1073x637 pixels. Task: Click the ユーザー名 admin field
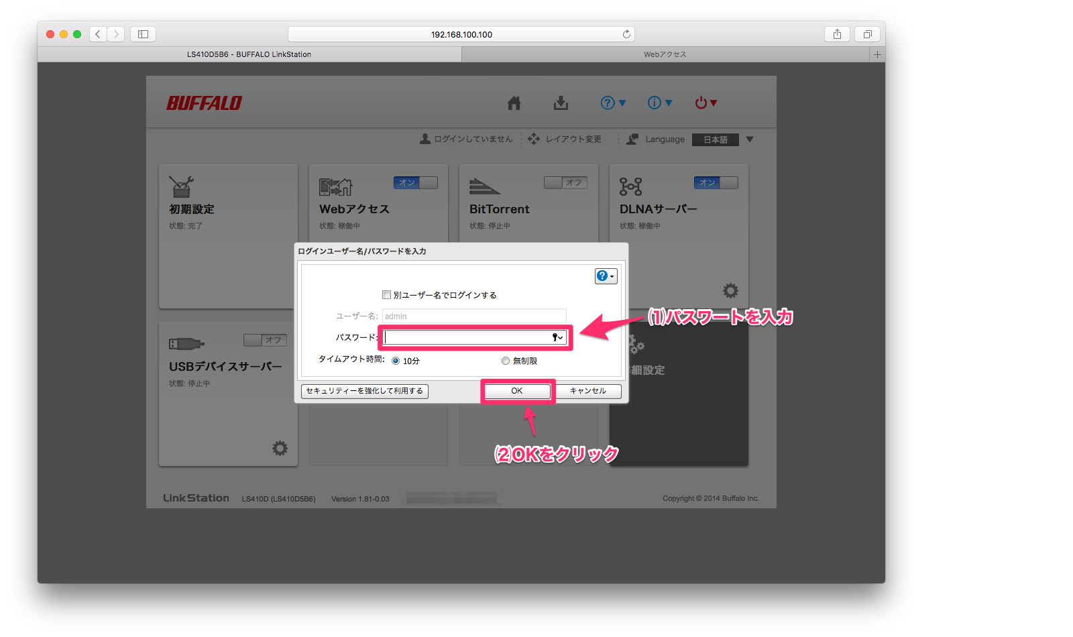click(474, 316)
